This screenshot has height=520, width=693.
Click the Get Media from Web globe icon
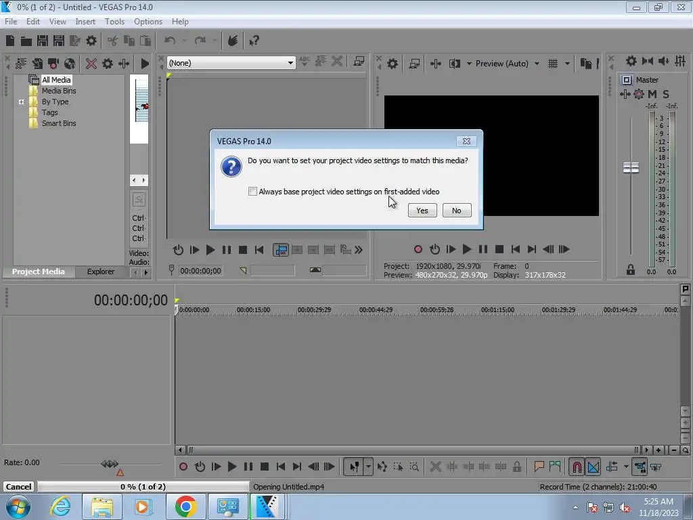coord(70,64)
